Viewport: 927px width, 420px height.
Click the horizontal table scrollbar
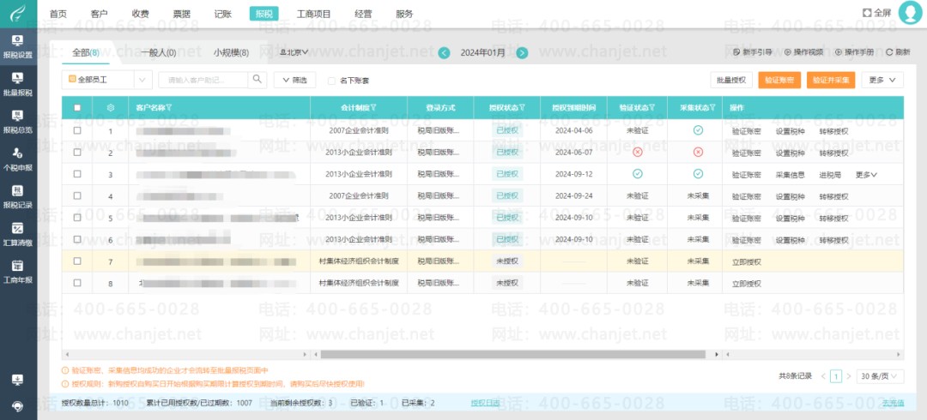(513, 355)
